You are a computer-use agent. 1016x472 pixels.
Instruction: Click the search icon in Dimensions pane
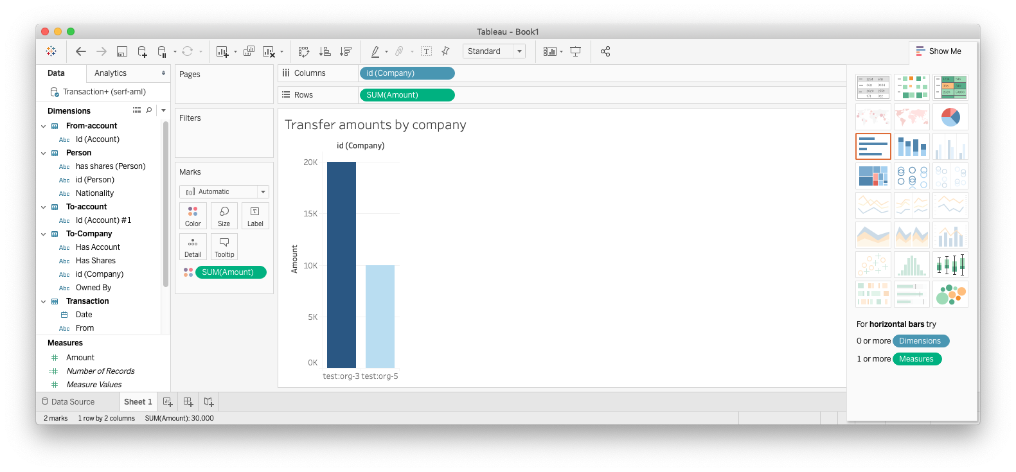tap(149, 110)
